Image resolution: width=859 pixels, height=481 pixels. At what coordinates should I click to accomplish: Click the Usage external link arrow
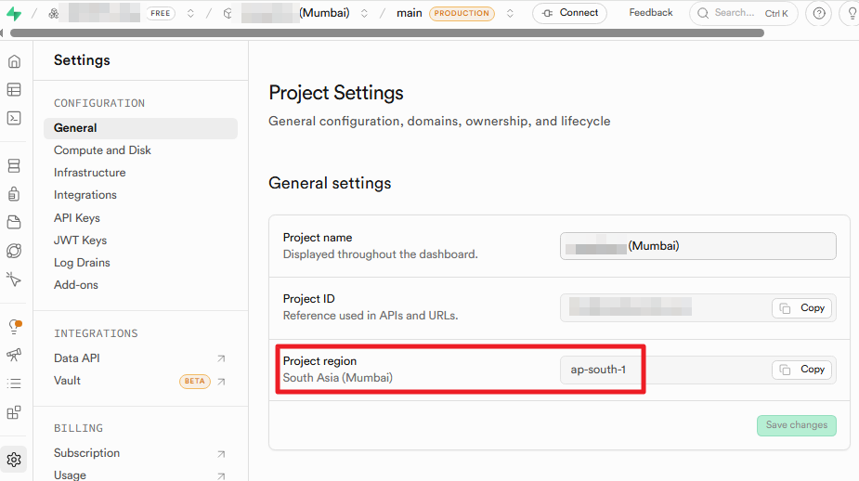221,475
